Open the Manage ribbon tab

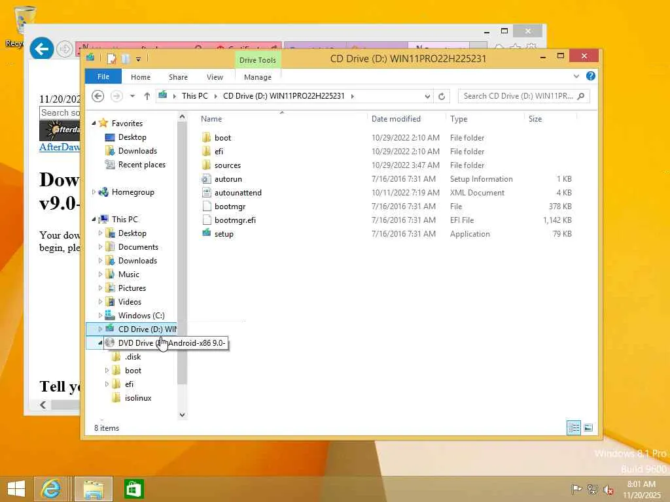(x=257, y=77)
